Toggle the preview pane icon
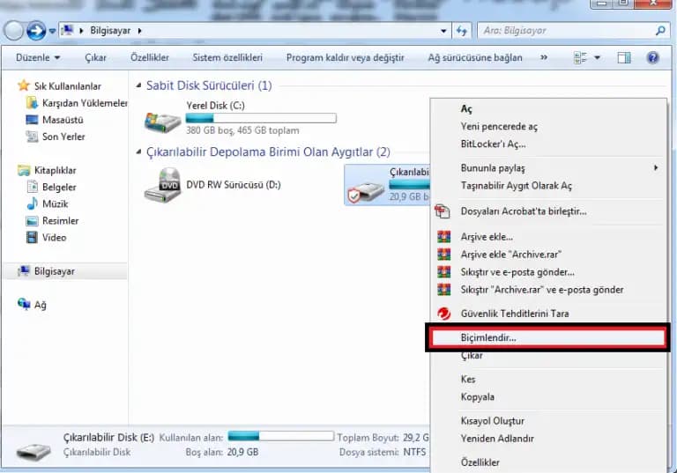677x473 pixels. (624, 57)
